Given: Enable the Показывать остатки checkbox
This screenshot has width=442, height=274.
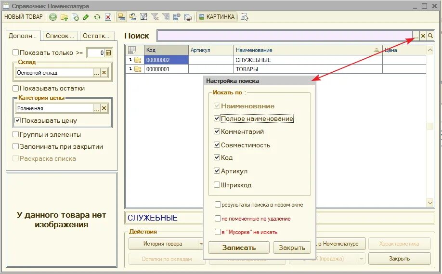Looking at the screenshot, I should click(16, 88).
